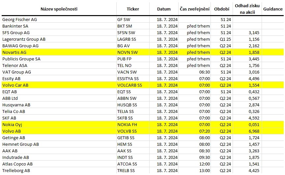Select 'VAT Group AG' cell
Viewport: 285px width, 175px height.
16,72
